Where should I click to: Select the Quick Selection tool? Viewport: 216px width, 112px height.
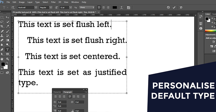point(8,22)
